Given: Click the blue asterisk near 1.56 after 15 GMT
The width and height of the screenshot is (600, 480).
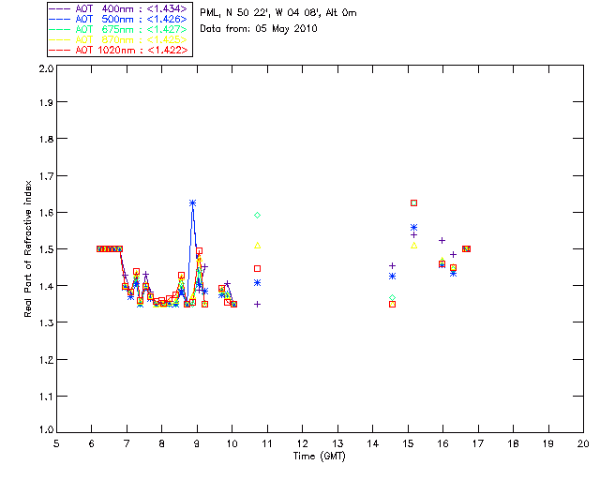Looking at the screenshot, I should tap(413, 228).
